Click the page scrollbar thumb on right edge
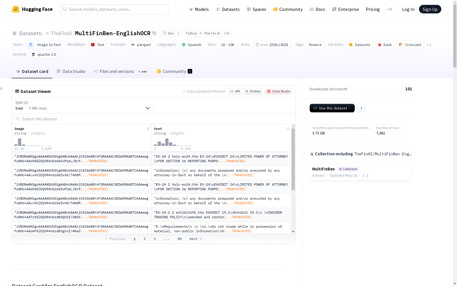Image resolution: width=457 pixels, height=286 pixels. point(455,36)
